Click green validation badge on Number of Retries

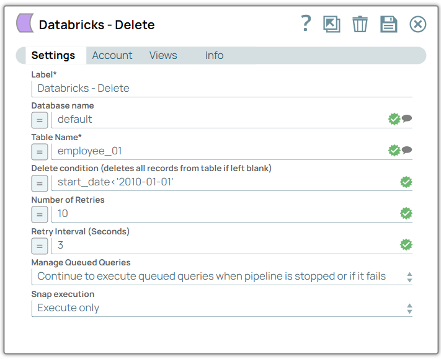pos(406,213)
